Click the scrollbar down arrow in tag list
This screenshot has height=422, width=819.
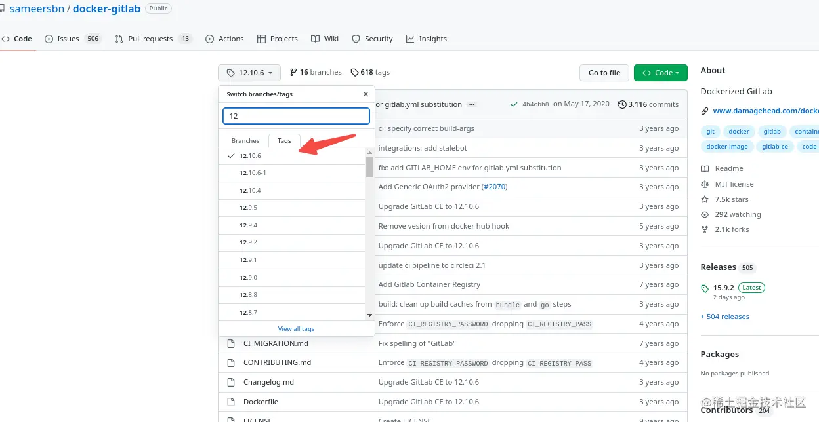[370, 316]
